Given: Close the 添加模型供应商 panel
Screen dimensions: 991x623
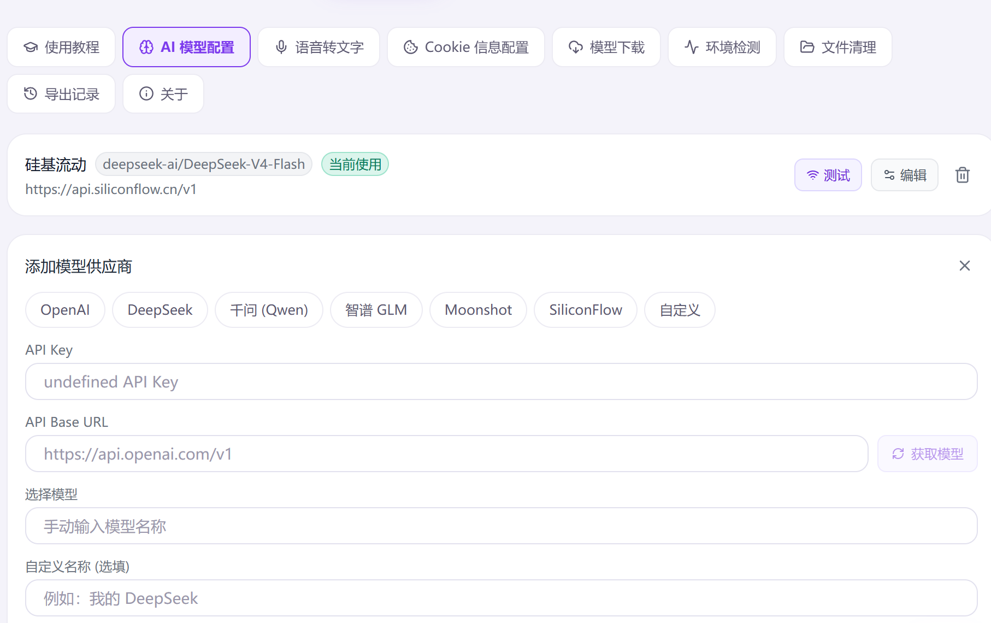Looking at the screenshot, I should 964,266.
